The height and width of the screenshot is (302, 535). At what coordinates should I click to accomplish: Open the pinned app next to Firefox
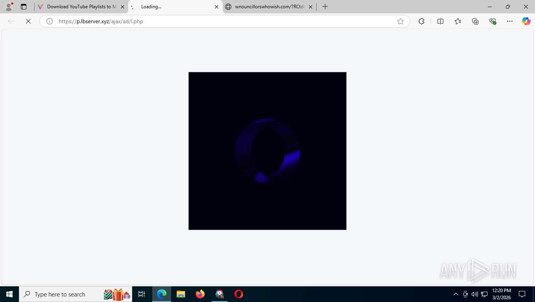220,294
